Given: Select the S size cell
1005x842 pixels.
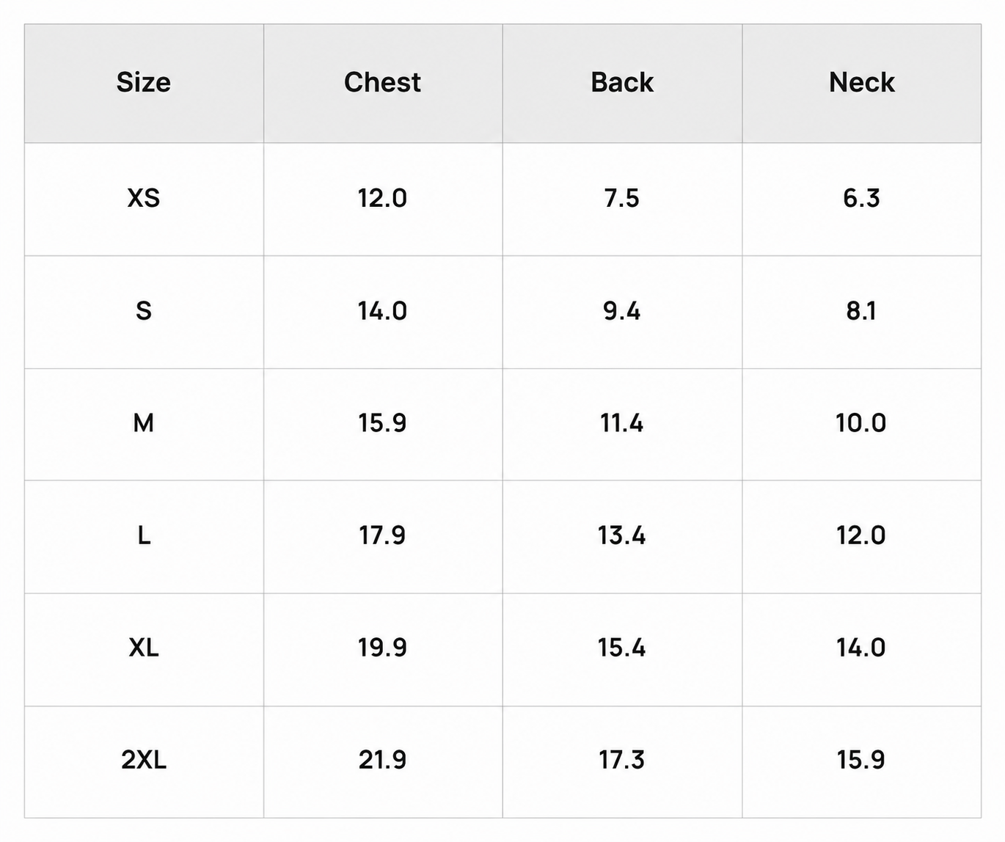Looking at the screenshot, I should tap(144, 311).
